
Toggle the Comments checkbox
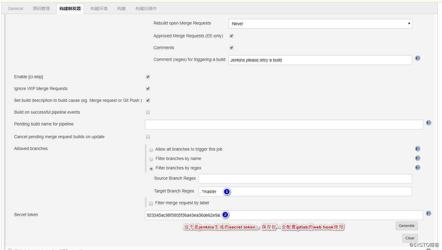pyautogui.click(x=231, y=48)
